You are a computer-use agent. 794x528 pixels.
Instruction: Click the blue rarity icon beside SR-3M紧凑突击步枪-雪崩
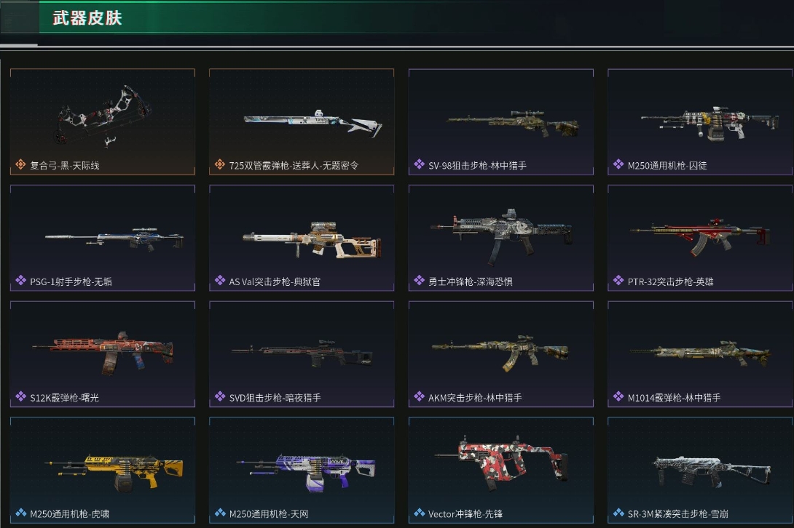(618, 513)
